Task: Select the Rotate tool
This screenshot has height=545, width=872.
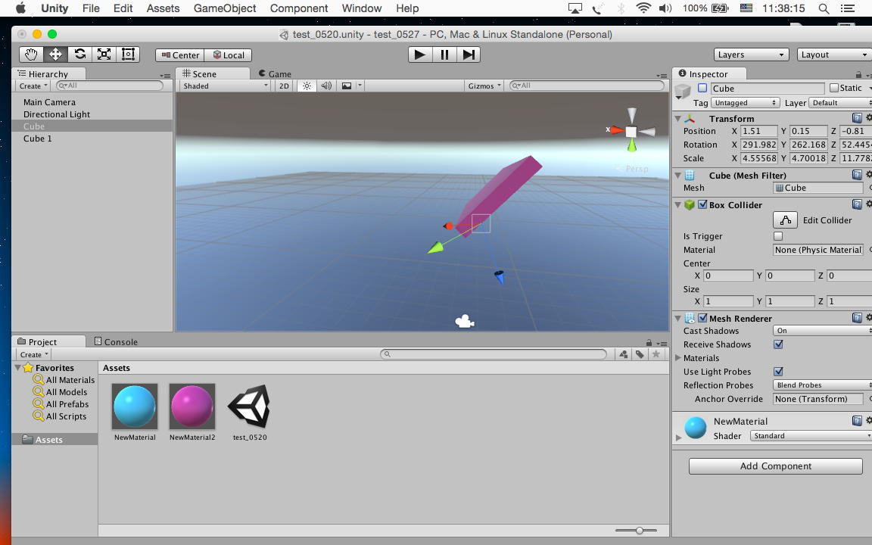Action: pyautogui.click(x=79, y=54)
